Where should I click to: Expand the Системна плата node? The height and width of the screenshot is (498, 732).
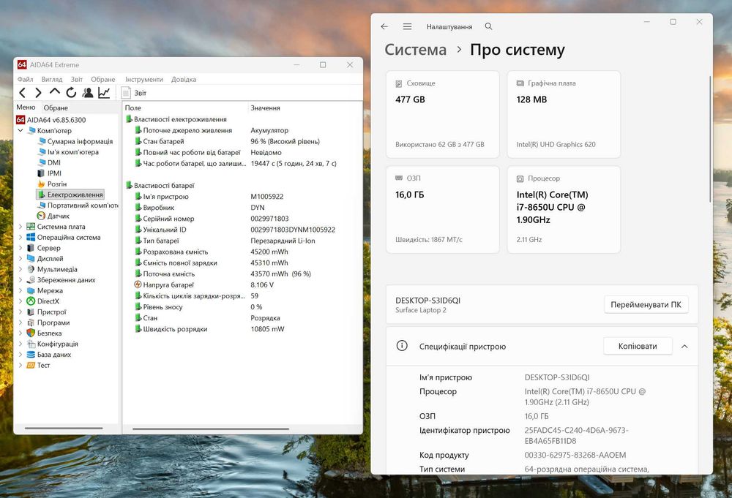click(x=20, y=227)
